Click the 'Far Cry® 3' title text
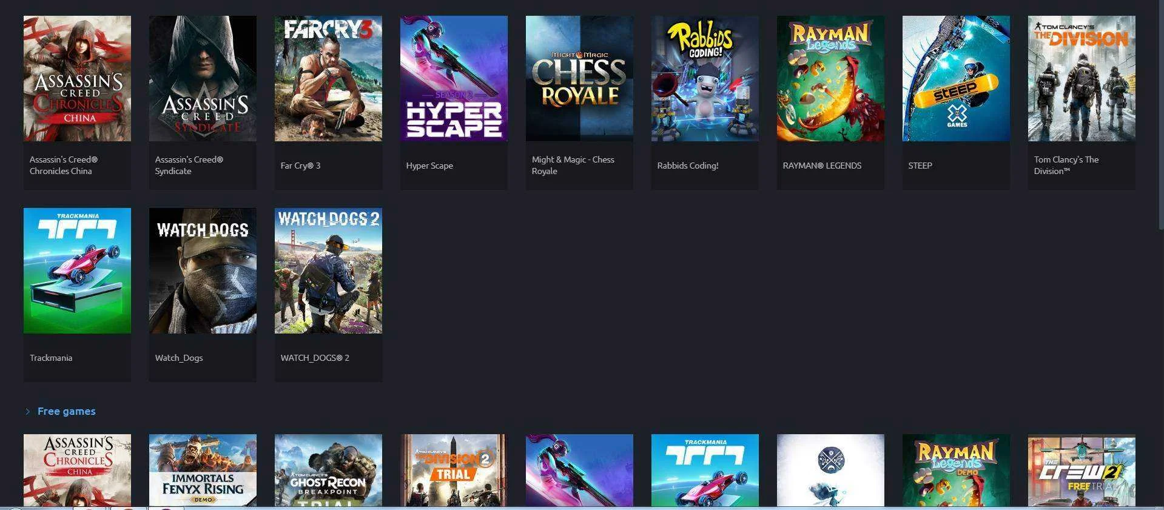 300,166
